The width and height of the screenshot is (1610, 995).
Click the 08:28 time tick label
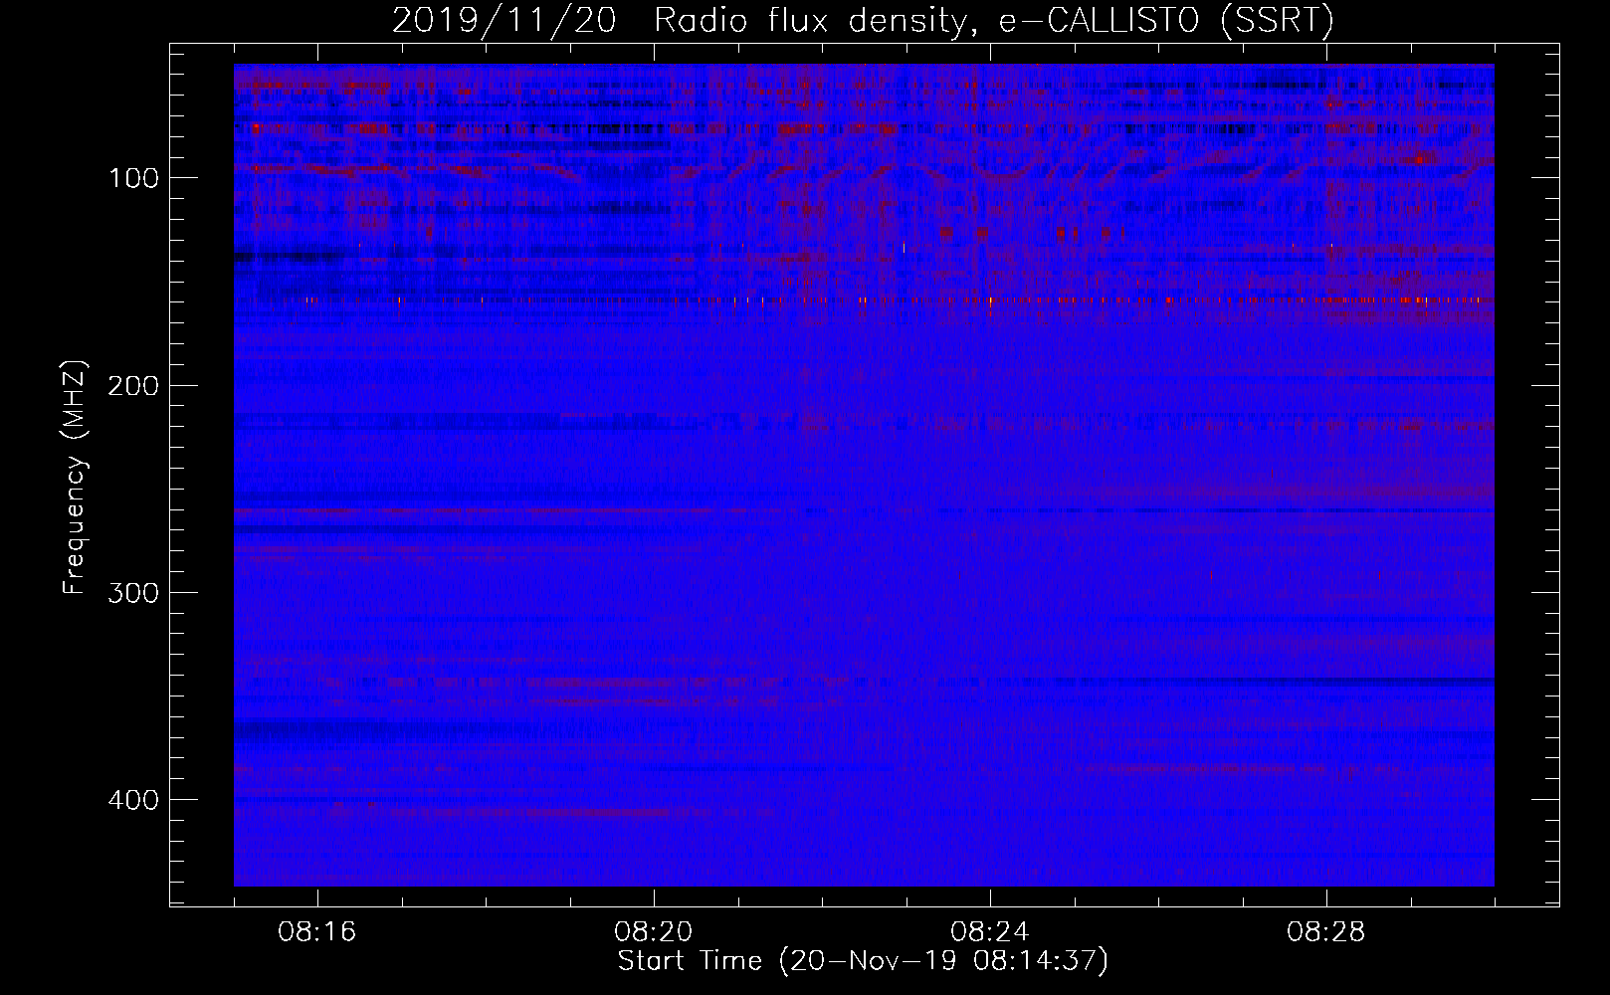click(x=1326, y=932)
